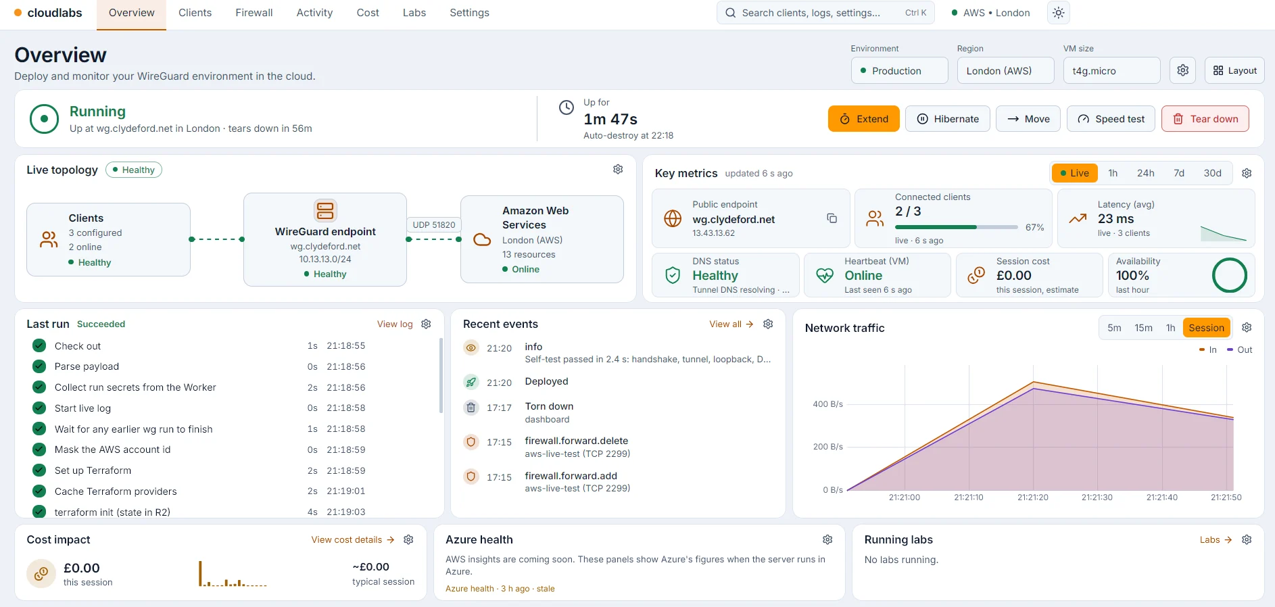Click the orange Extend button

tap(864, 119)
